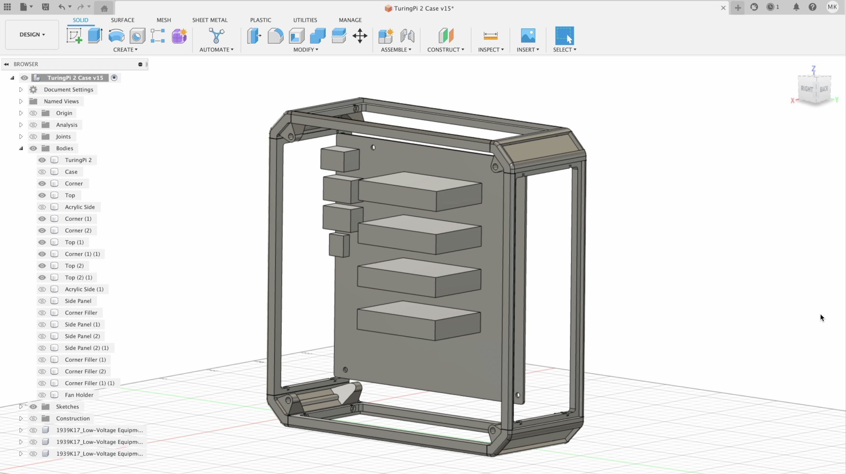Select the Move/Copy arrows tool
The width and height of the screenshot is (846, 474).
click(x=360, y=36)
